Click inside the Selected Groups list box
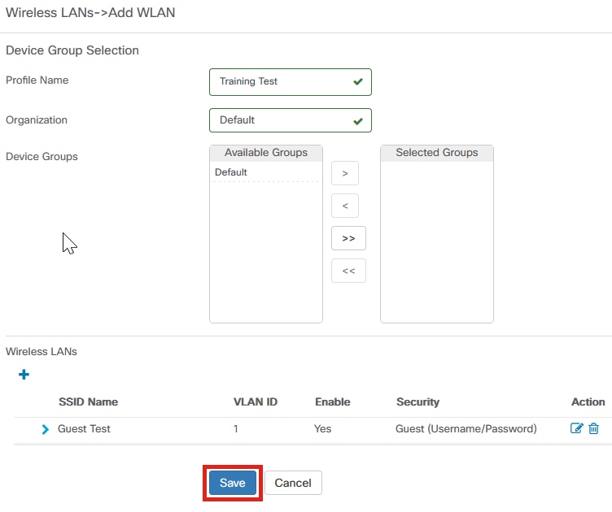Image resolution: width=612 pixels, height=512 pixels. [x=437, y=241]
